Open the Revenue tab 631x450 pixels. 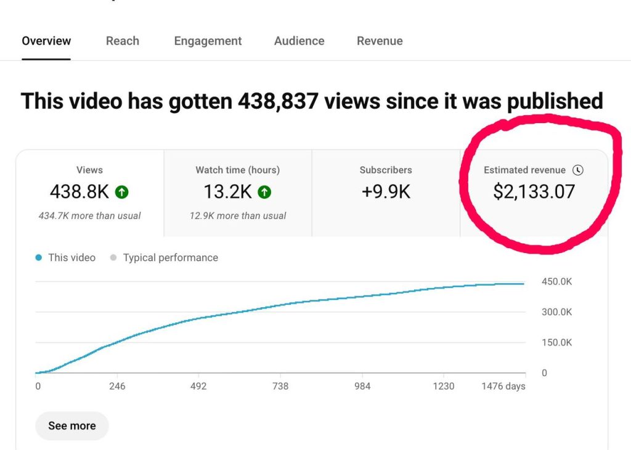pyautogui.click(x=380, y=41)
